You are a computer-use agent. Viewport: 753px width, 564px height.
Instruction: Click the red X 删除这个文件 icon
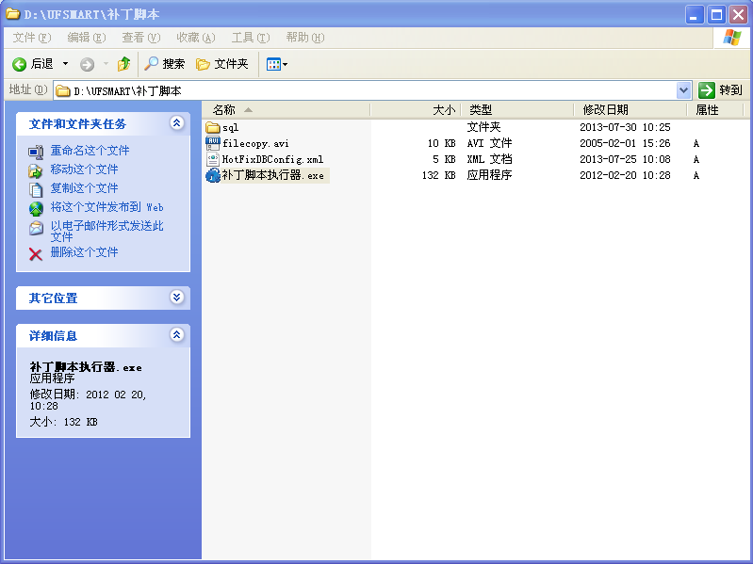pyautogui.click(x=36, y=253)
